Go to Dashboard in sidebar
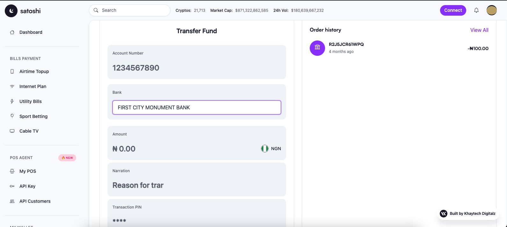The width and height of the screenshot is (507, 227). click(x=31, y=32)
